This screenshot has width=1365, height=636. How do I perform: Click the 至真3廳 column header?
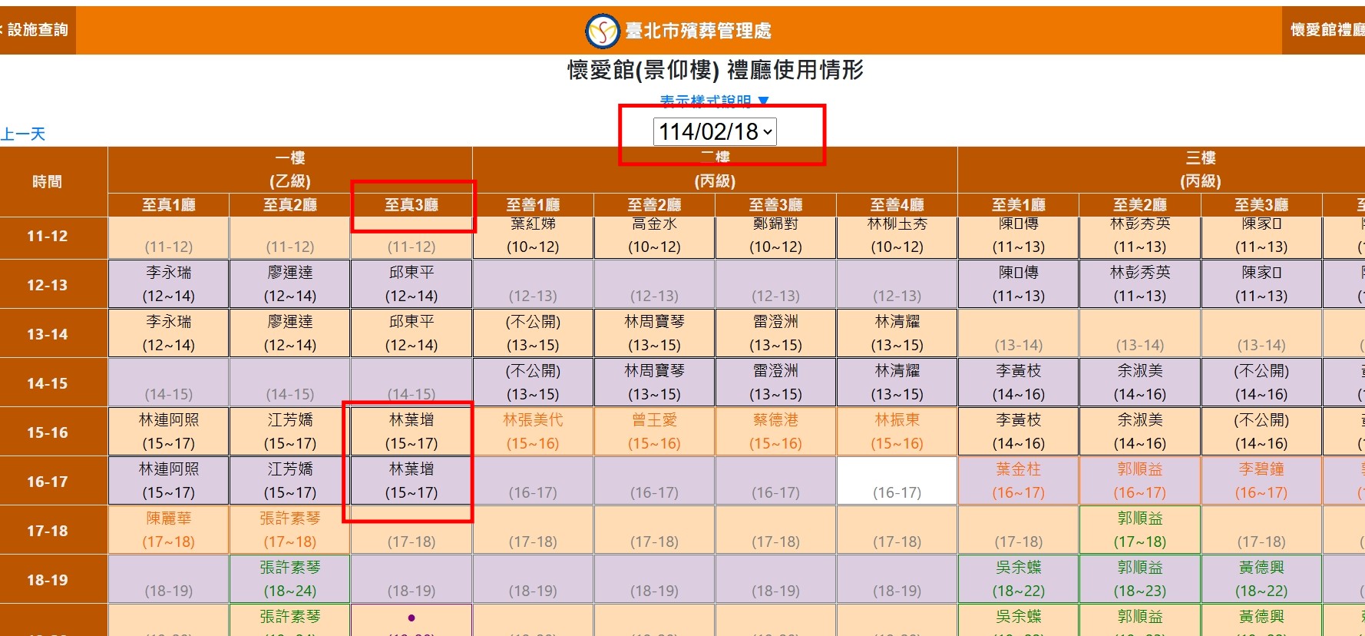(411, 205)
